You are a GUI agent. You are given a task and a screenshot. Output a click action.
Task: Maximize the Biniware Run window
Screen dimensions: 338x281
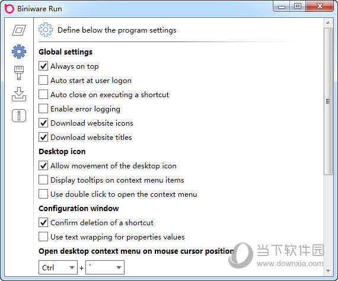click(x=298, y=7)
